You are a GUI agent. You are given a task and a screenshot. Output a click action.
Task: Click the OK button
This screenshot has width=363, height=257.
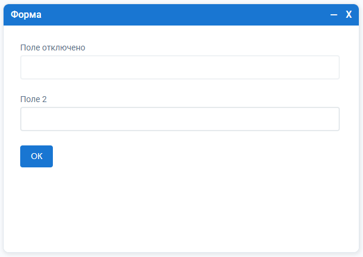36,156
